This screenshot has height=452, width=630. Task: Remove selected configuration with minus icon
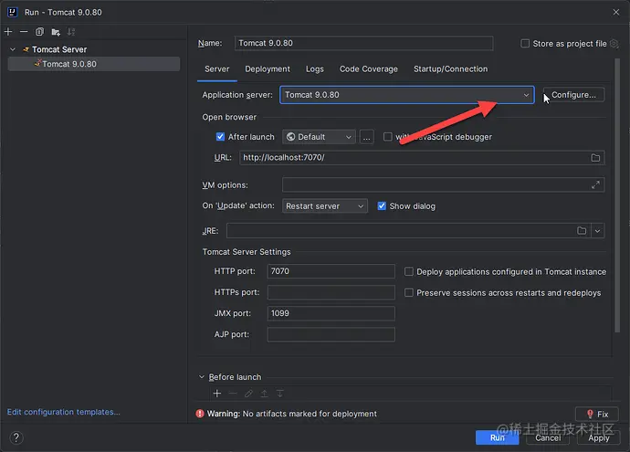coord(24,32)
